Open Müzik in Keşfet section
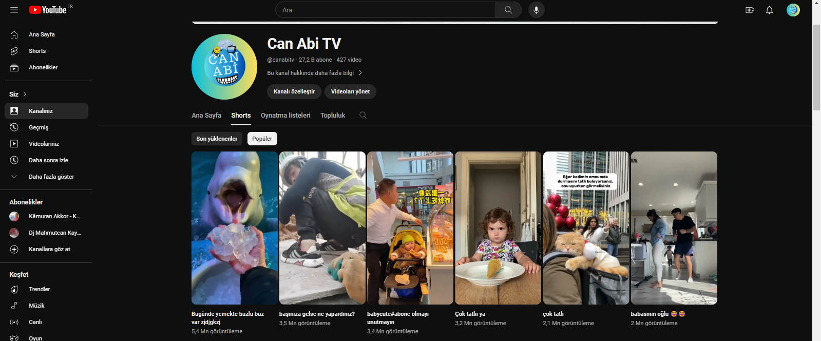Viewport: 821px width, 341px height. click(46, 306)
